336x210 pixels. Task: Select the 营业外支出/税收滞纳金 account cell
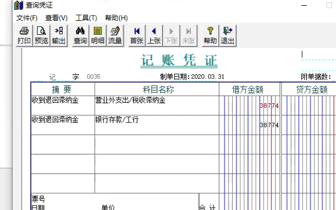point(157,106)
